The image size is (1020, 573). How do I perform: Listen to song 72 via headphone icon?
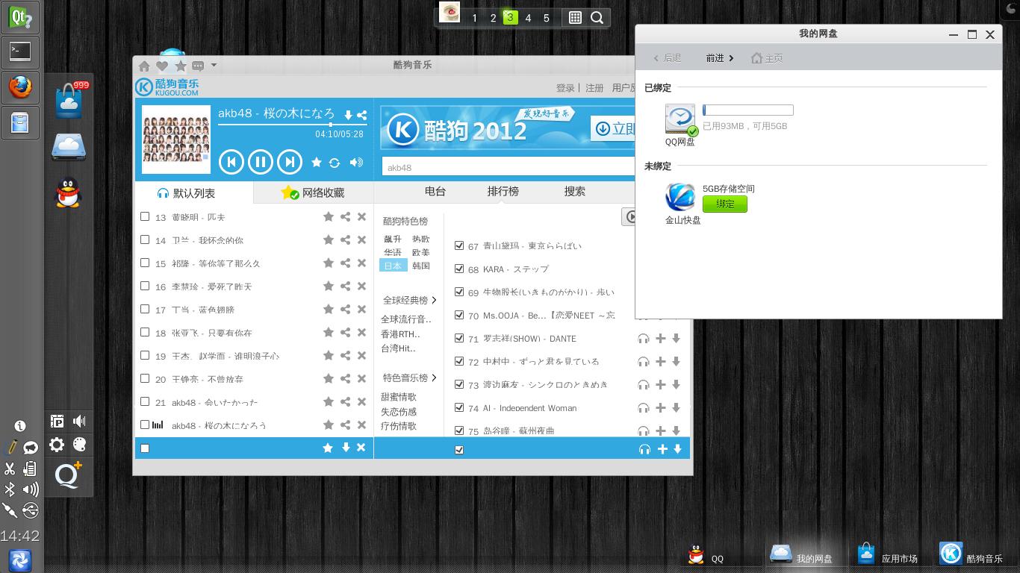(644, 362)
